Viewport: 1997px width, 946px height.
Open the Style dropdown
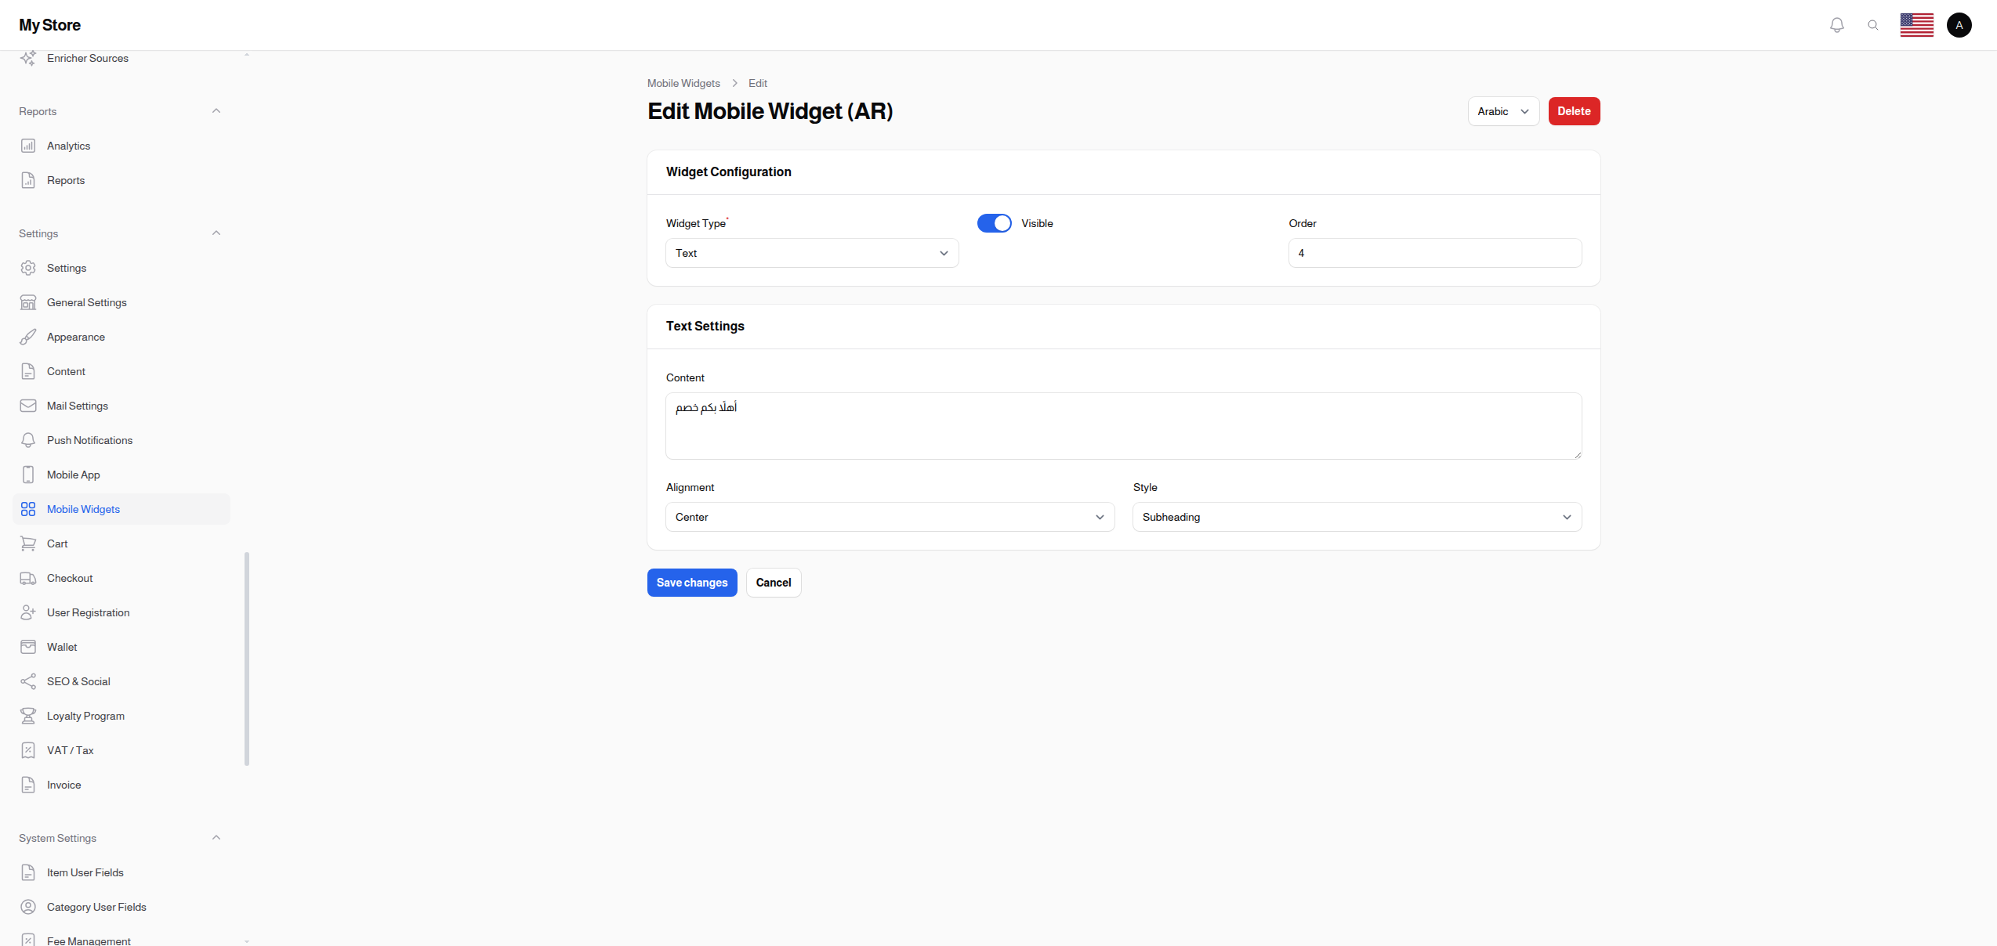[x=1357, y=517]
